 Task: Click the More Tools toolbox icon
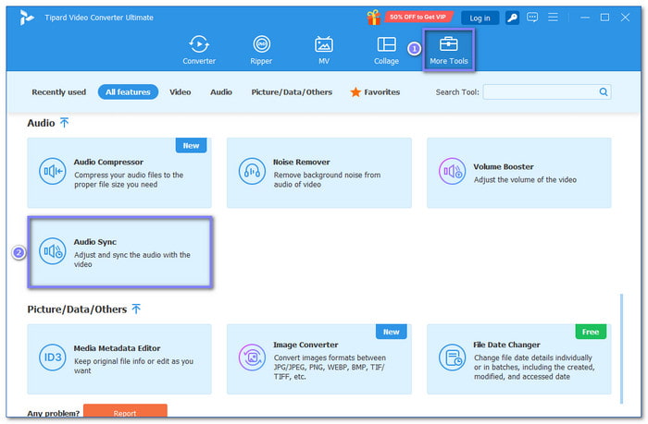pyautogui.click(x=449, y=44)
